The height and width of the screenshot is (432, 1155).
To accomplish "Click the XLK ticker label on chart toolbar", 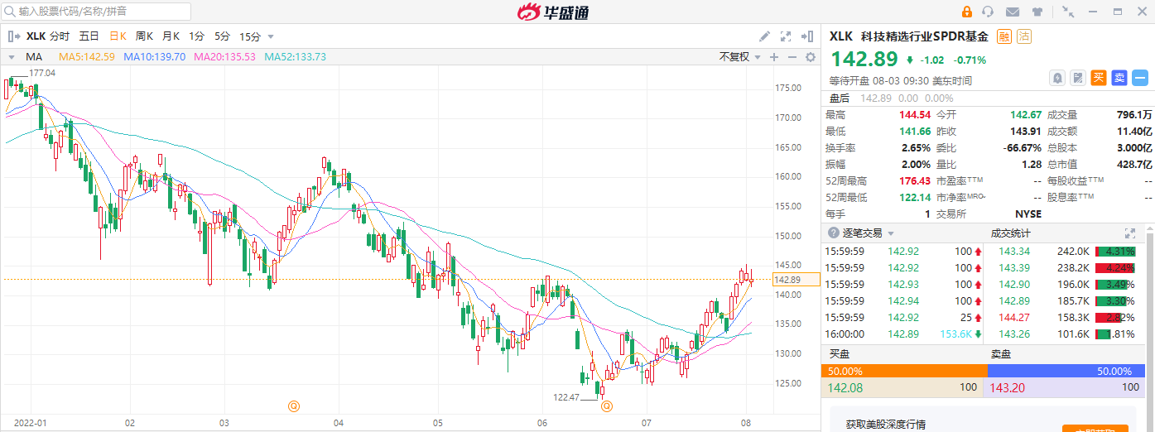I will [x=36, y=36].
